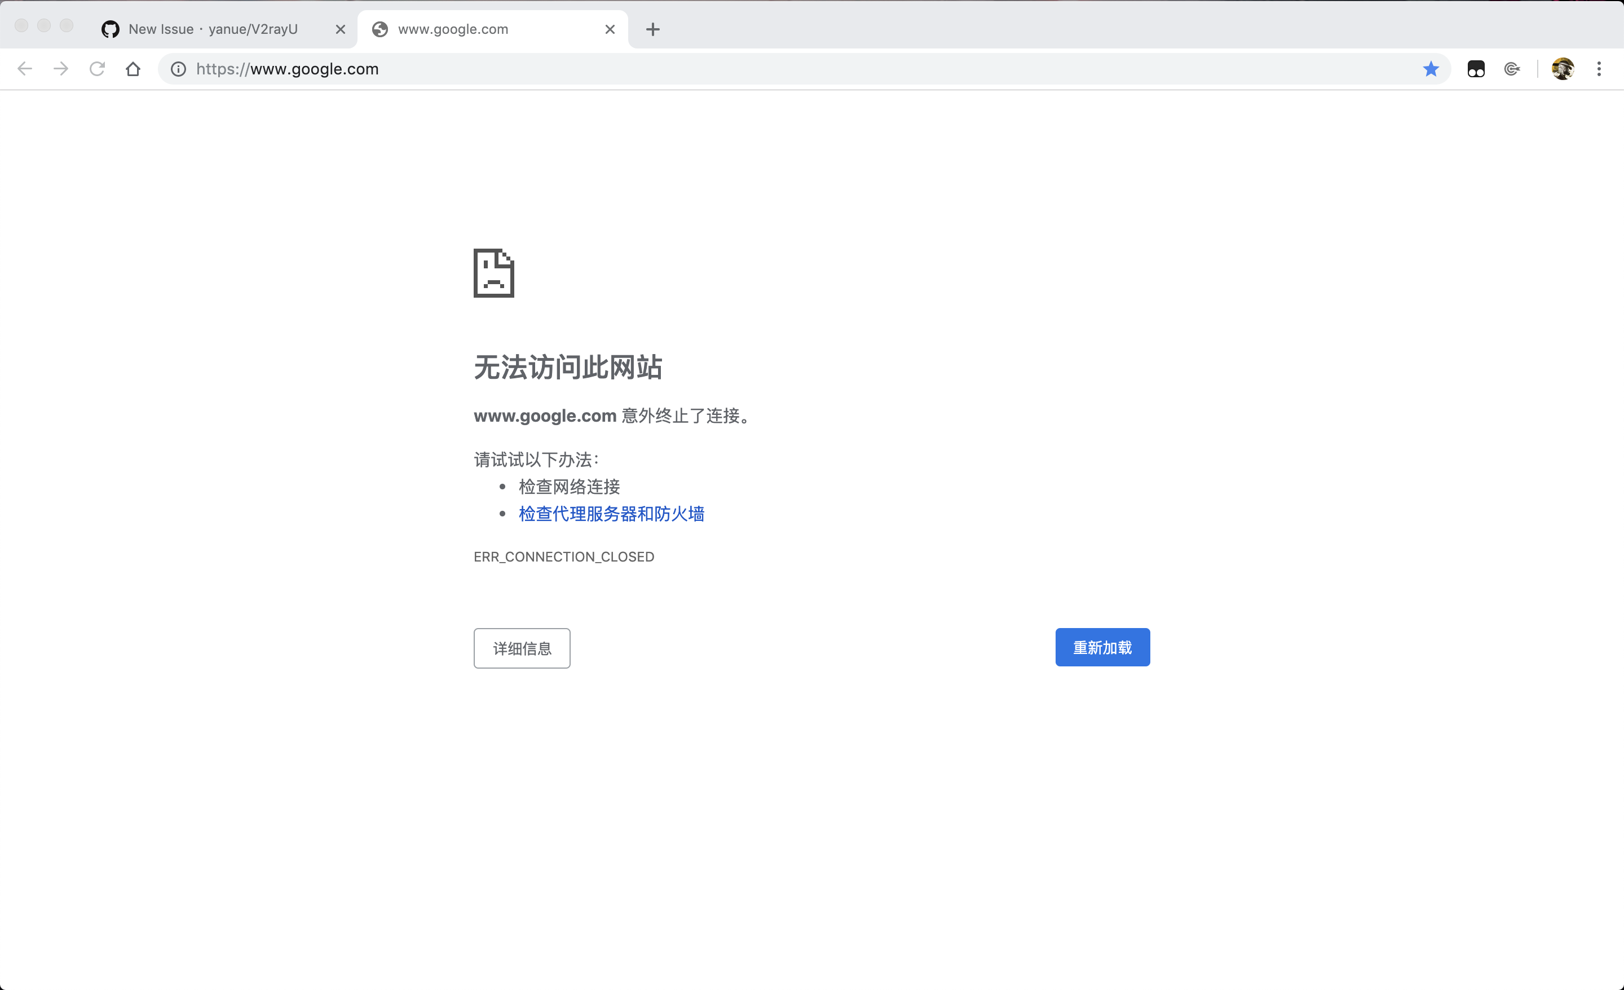The image size is (1624, 990).
Task: Close the New Issue yanue/V2rayU tab
Action: pos(340,29)
